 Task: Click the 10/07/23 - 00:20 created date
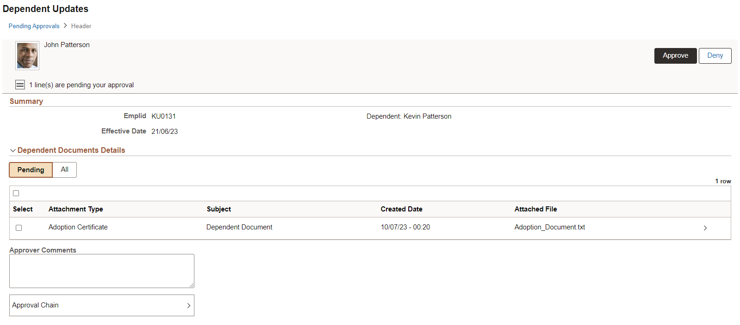pyautogui.click(x=405, y=227)
